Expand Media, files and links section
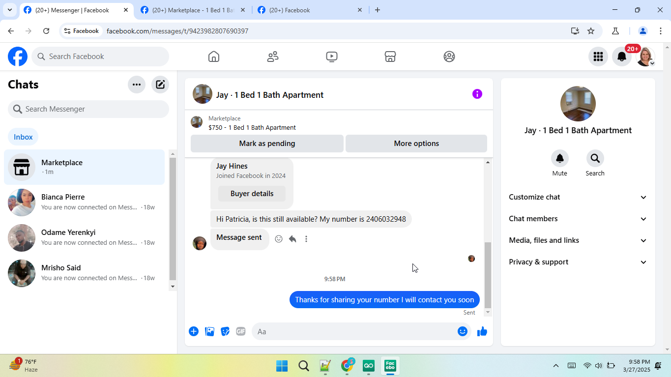The image size is (671, 377). [x=578, y=240]
